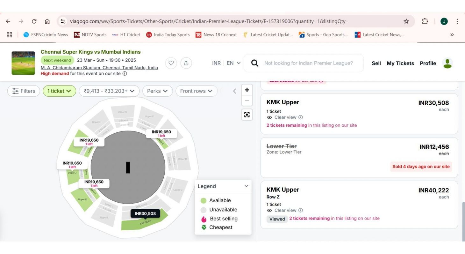Click the High demand info icon

pyautogui.click(x=125, y=73)
